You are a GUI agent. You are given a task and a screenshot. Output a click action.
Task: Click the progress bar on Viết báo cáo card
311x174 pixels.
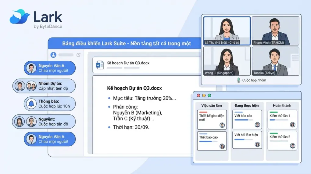pos(243,120)
